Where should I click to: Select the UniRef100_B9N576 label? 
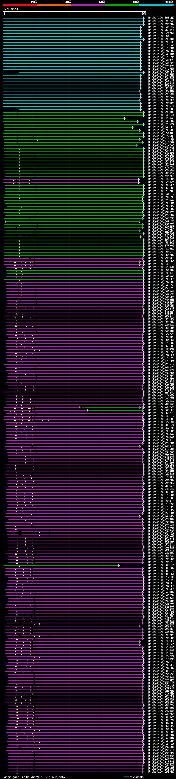click(x=161, y=538)
